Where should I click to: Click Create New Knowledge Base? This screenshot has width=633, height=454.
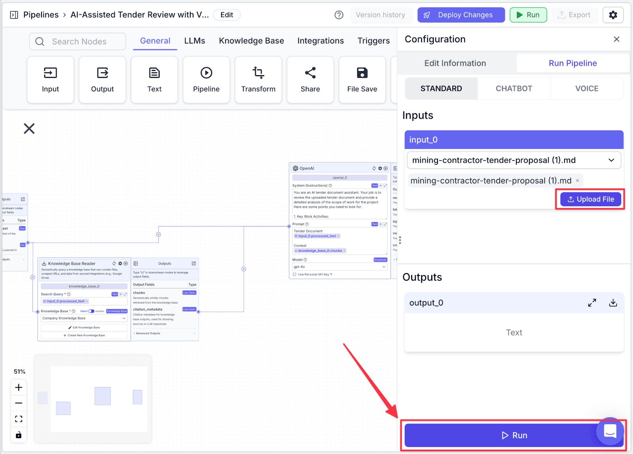(x=84, y=335)
